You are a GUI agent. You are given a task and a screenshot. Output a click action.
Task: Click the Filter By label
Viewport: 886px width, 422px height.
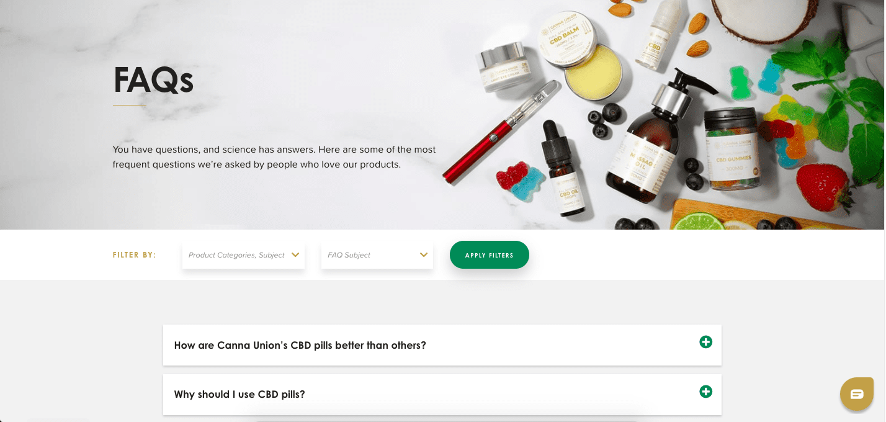pos(135,255)
